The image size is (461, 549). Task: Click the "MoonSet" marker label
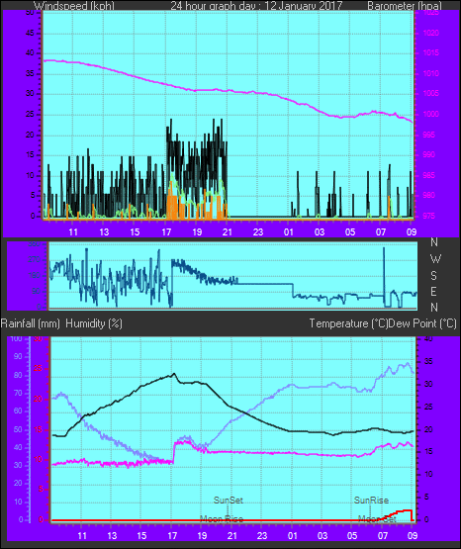pyautogui.click(x=377, y=519)
